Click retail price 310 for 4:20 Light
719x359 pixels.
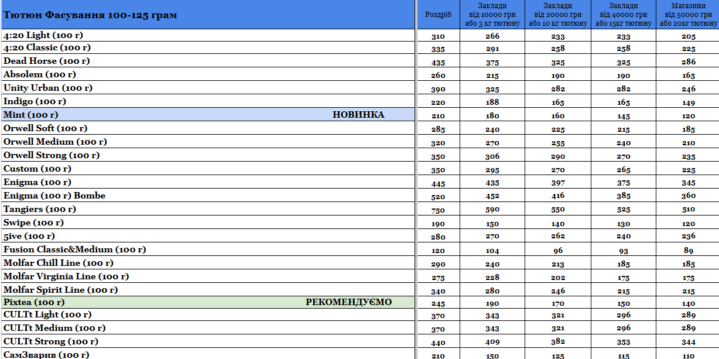pos(438,36)
